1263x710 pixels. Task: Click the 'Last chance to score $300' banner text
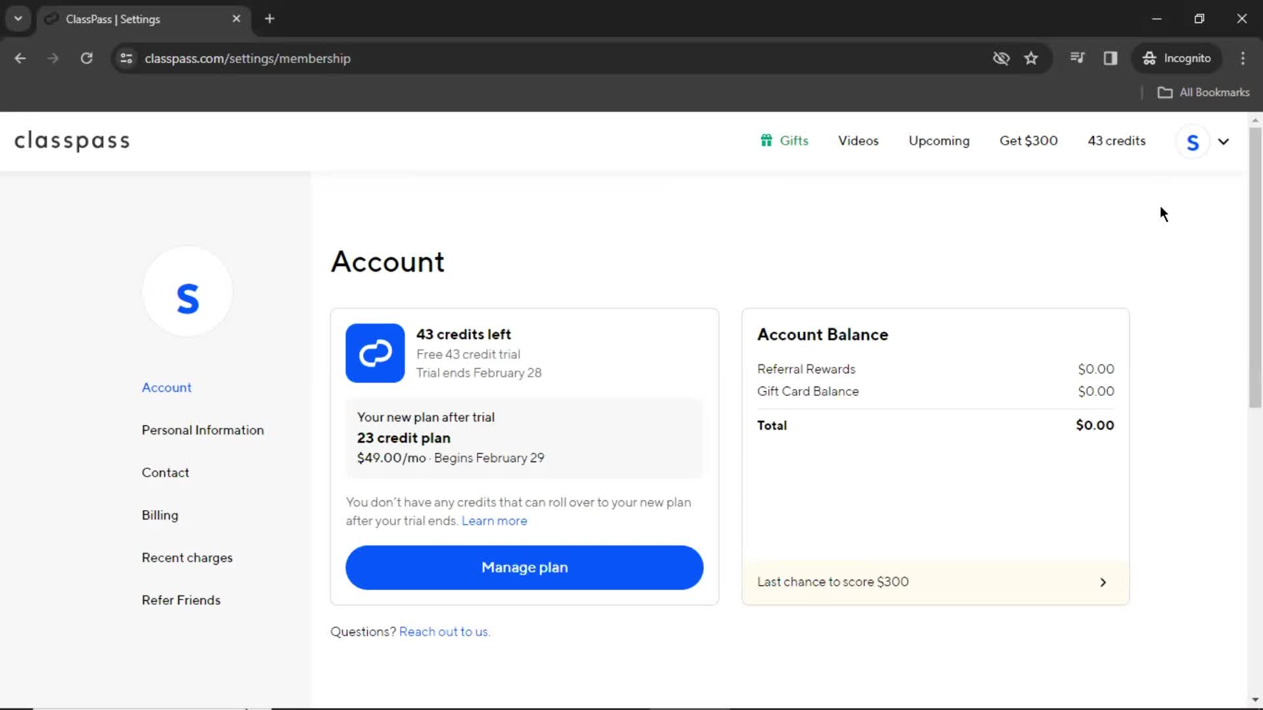(833, 582)
